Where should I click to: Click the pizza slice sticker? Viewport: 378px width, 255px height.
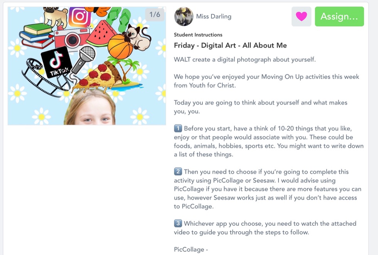[x=98, y=77]
